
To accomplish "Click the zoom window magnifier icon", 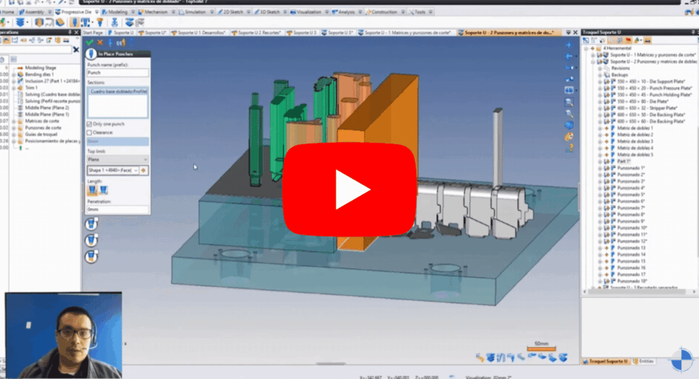I will click(569, 102).
